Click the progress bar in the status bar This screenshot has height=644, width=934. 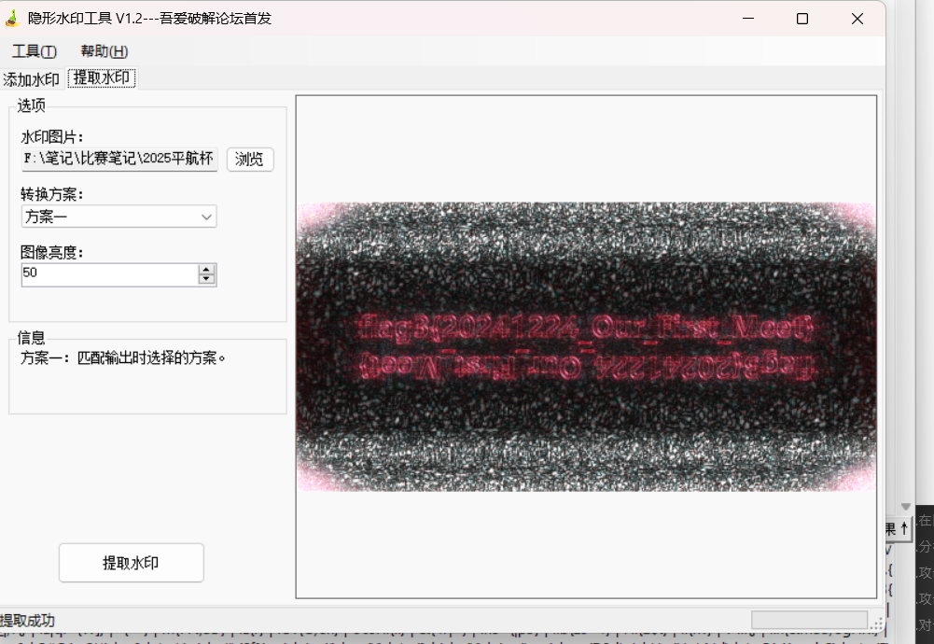pyautogui.click(x=808, y=620)
